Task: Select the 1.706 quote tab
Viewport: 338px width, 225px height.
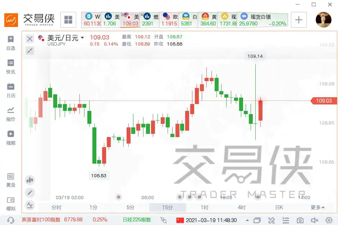Action: (111, 20)
